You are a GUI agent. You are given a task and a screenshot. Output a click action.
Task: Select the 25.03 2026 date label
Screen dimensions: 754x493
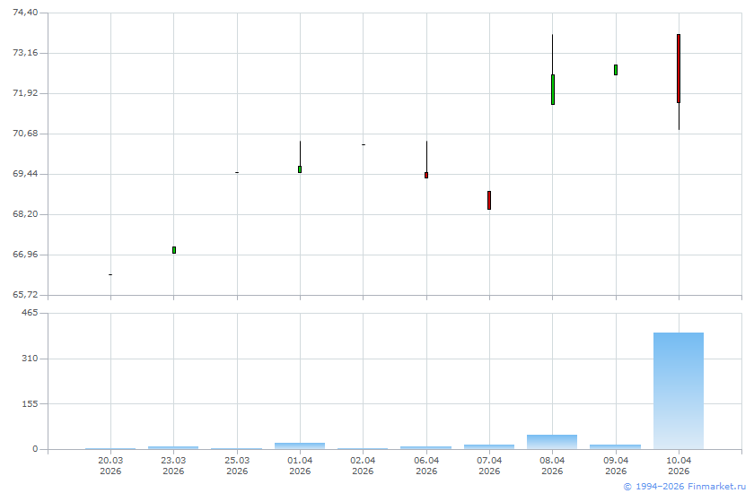pyautogui.click(x=237, y=465)
